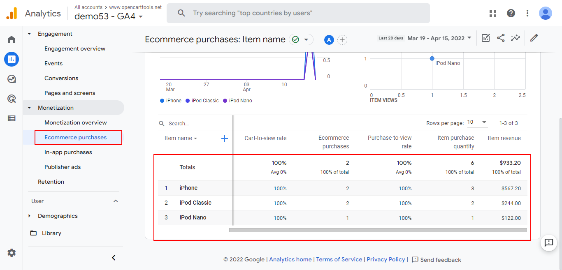This screenshot has width=562, height=270.
Task: Open the Library section
Action: pyautogui.click(x=51, y=233)
